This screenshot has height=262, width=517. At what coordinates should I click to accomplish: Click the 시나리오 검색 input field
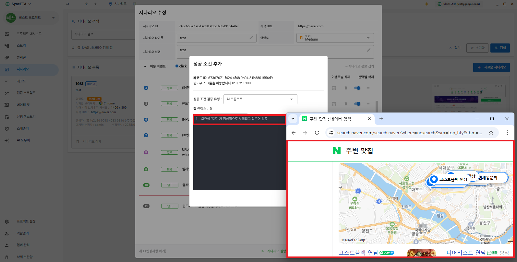[103, 34]
